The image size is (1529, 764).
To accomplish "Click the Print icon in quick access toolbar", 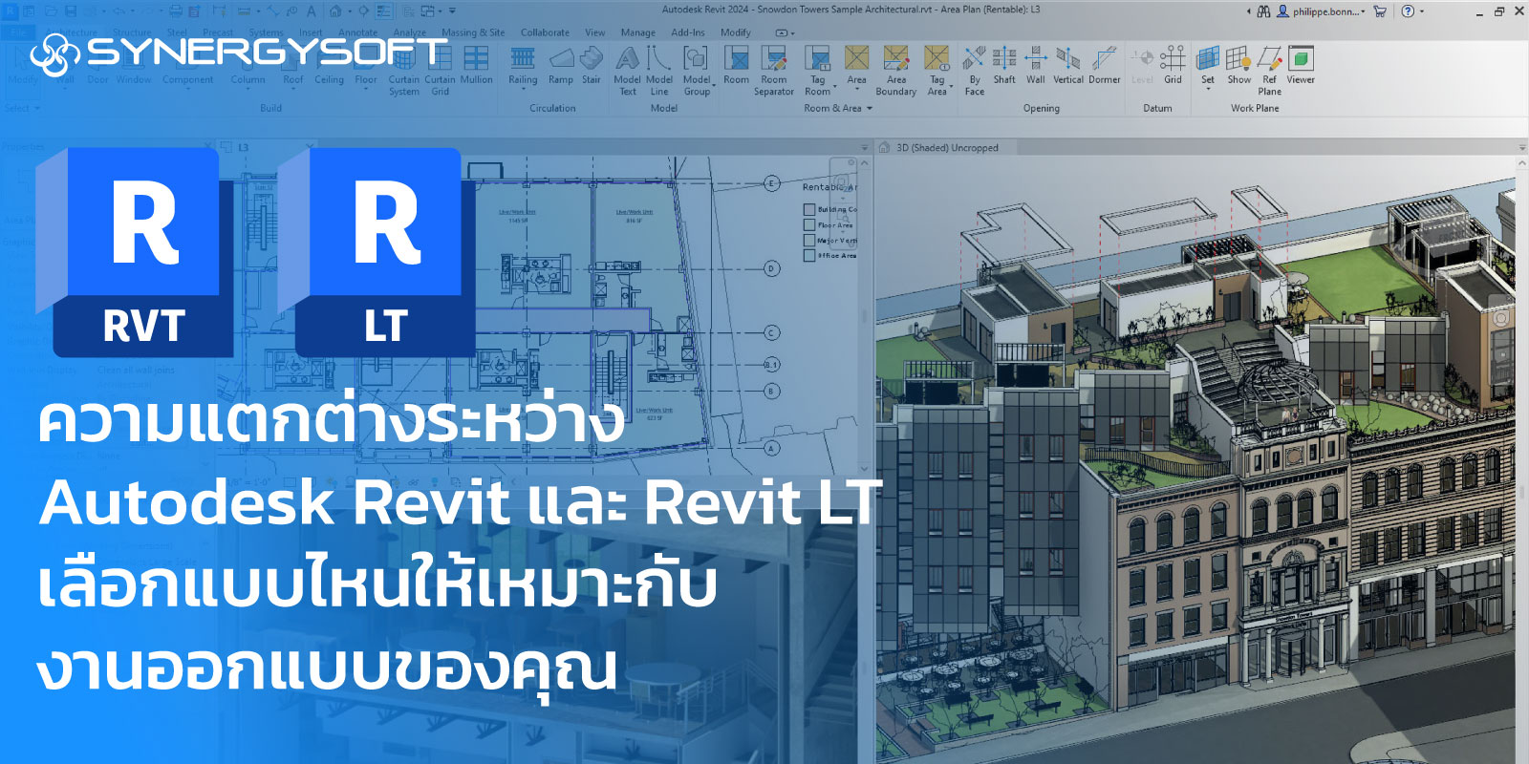I will click(x=175, y=11).
